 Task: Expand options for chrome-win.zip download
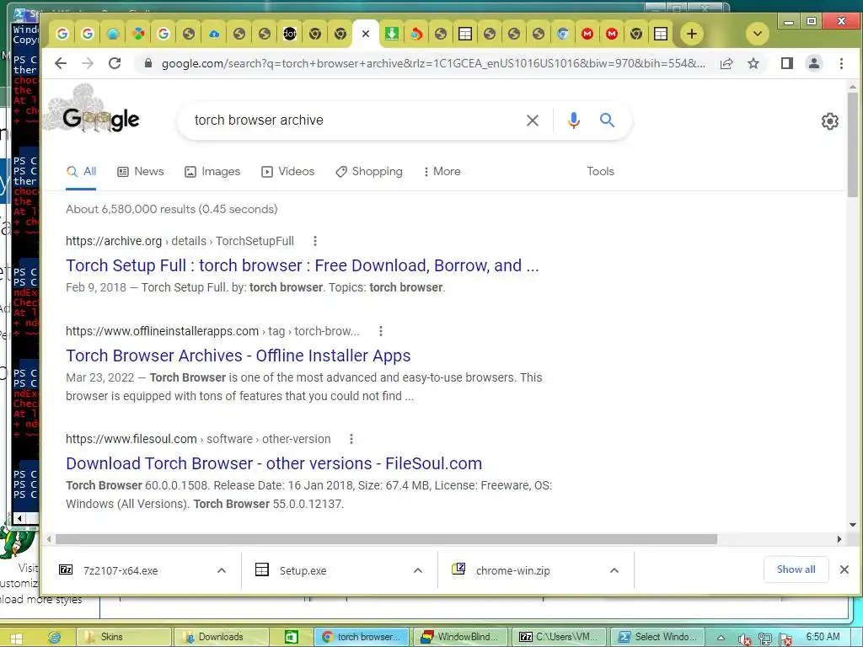pyautogui.click(x=614, y=570)
